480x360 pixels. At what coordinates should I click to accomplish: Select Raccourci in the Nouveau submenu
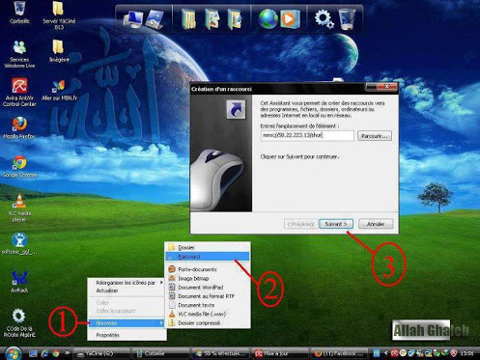[x=208, y=257]
